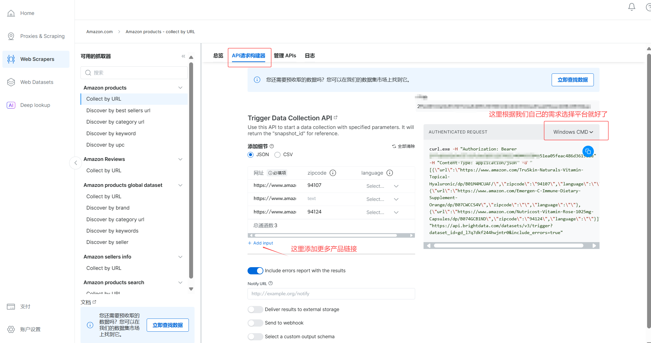Switch to API请求构建器 tab
Viewport: 651px width, 343px height.
248,56
